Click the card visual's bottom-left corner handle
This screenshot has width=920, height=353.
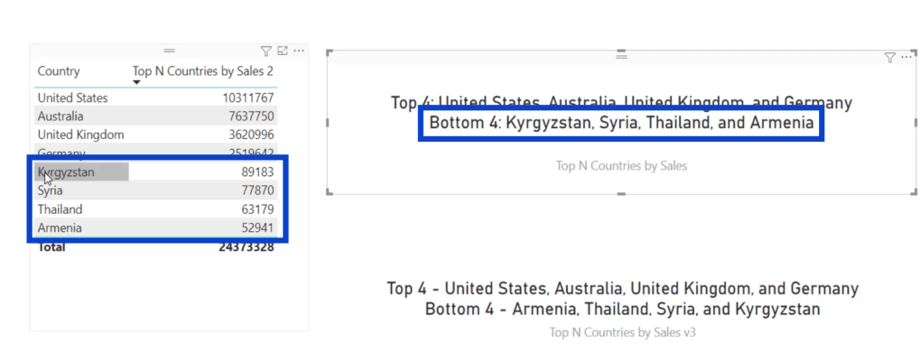(330, 191)
